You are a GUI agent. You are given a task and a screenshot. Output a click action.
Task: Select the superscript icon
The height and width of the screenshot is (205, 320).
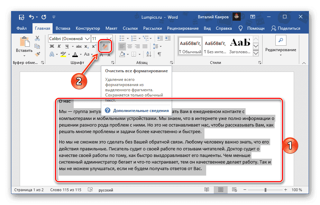tap(94, 46)
